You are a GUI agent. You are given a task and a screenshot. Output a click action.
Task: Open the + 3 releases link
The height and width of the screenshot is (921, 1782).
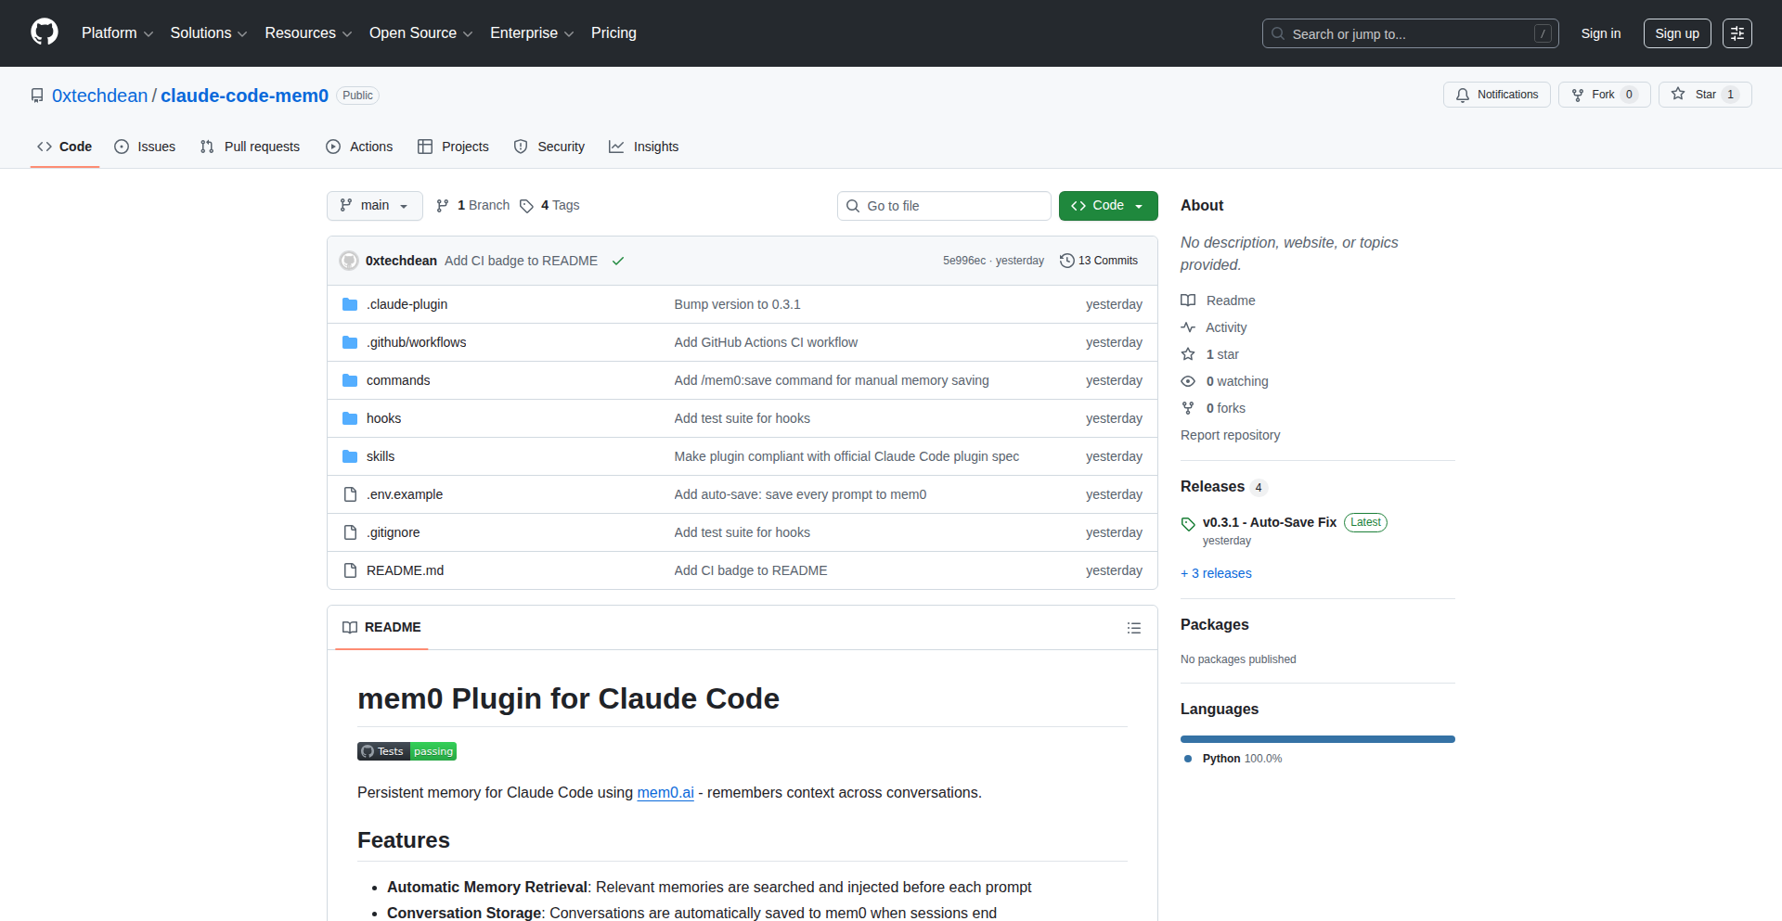click(x=1216, y=573)
